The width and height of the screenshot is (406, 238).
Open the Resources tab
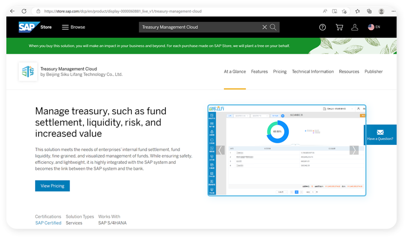click(x=349, y=72)
